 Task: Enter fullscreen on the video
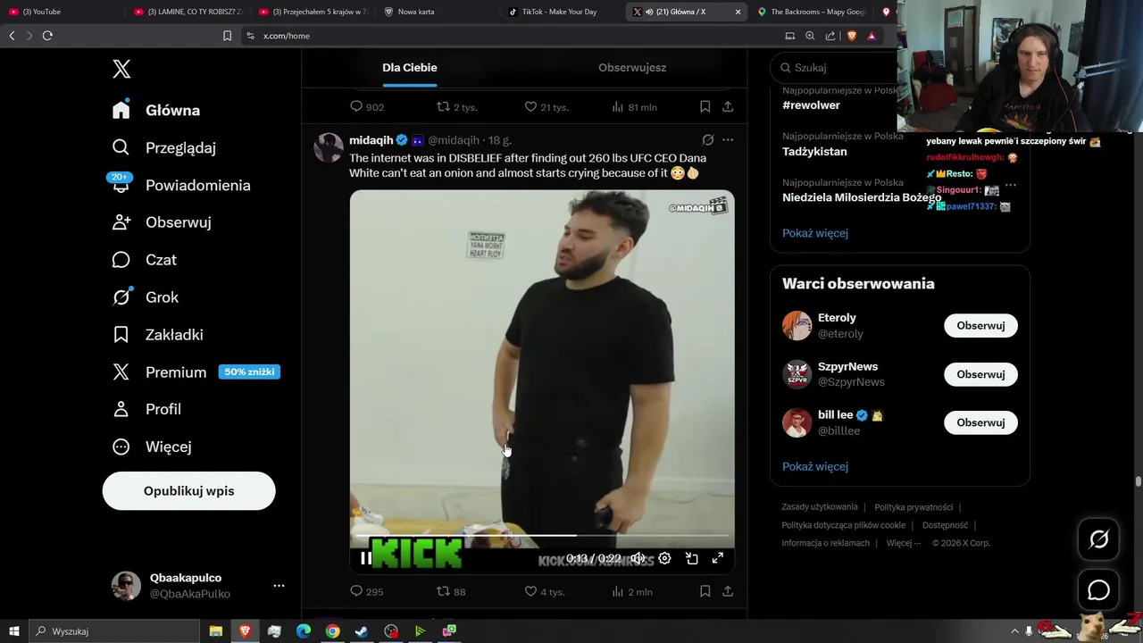[x=717, y=558]
